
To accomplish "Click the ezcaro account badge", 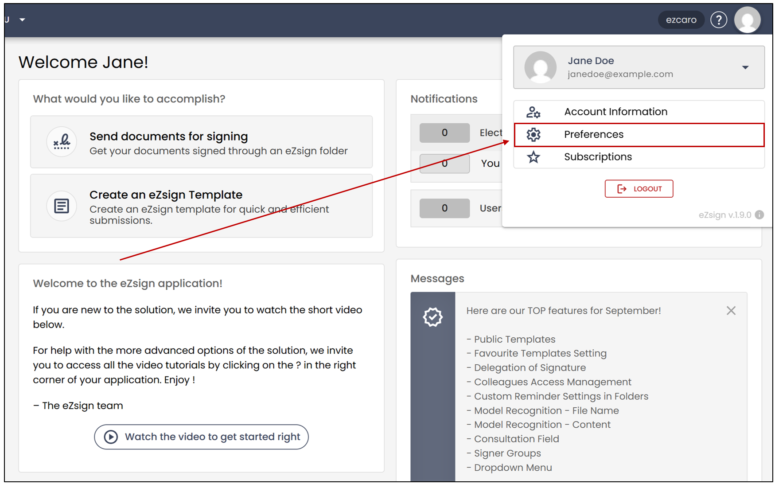I will 681,20.
